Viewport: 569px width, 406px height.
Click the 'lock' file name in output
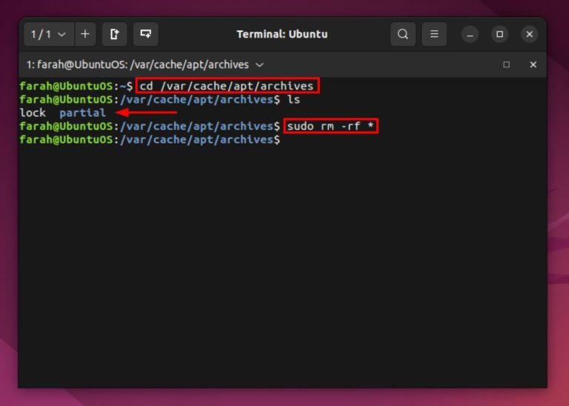coord(33,113)
